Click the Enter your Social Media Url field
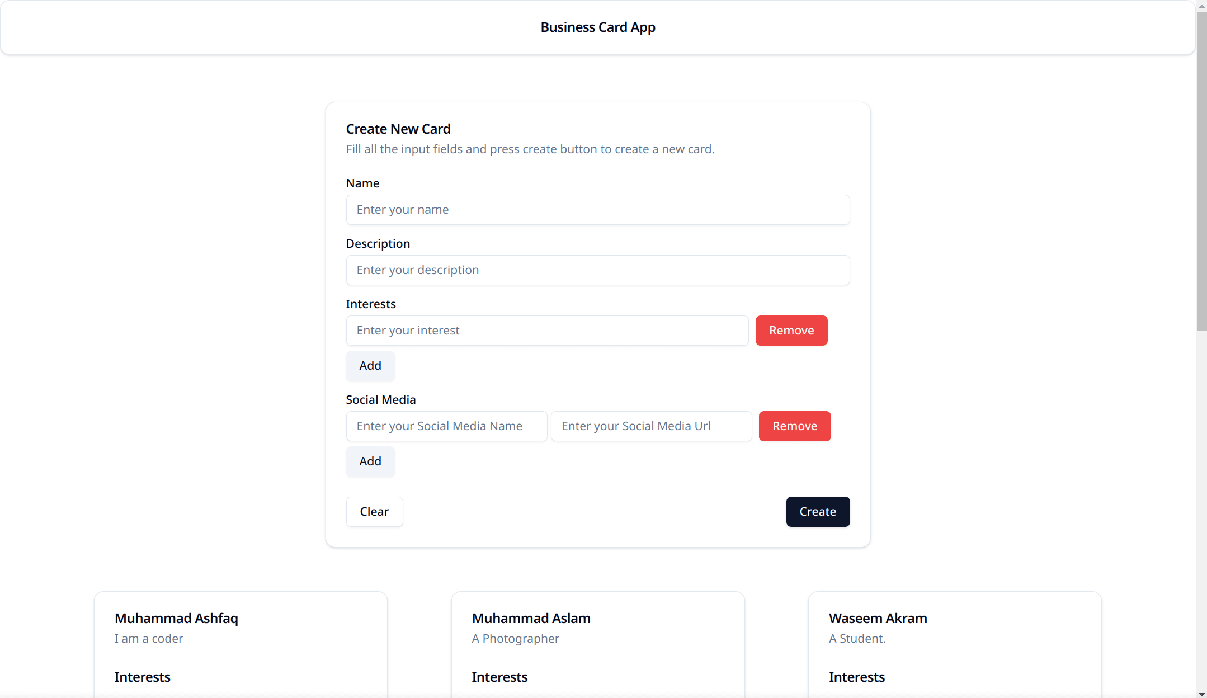This screenshot has height=698, width=1207. click(650, 426)
